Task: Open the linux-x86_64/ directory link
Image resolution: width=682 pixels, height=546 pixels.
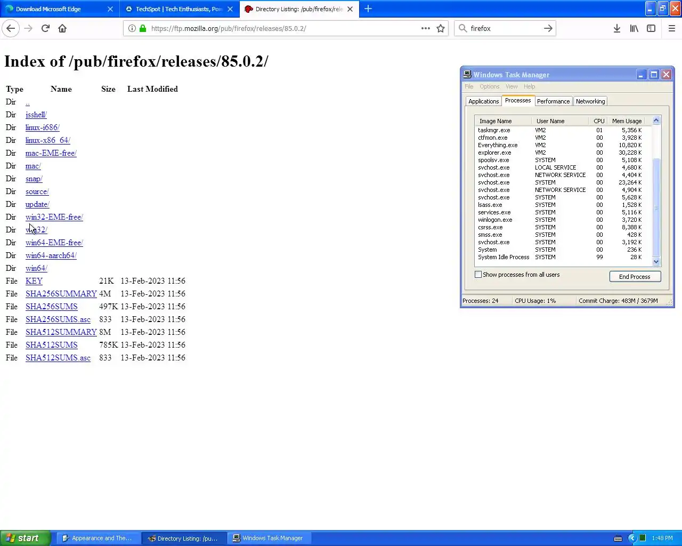Action: tap(48, 140)
